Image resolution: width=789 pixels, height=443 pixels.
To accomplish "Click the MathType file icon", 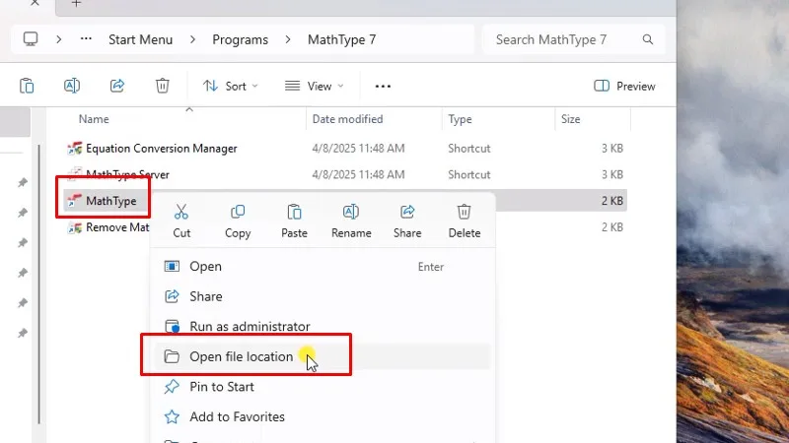I will pos(75,201).
